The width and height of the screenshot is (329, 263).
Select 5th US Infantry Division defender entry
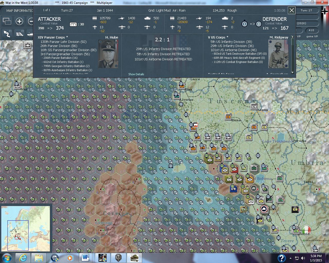tap(231, 42)
